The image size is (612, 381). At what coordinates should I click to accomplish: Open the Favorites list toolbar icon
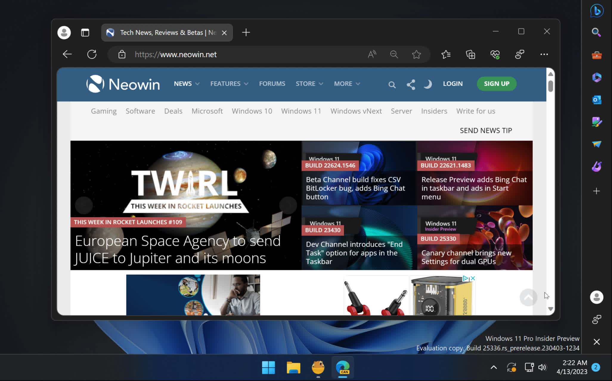pyautogui.click(x=446, y=54)
